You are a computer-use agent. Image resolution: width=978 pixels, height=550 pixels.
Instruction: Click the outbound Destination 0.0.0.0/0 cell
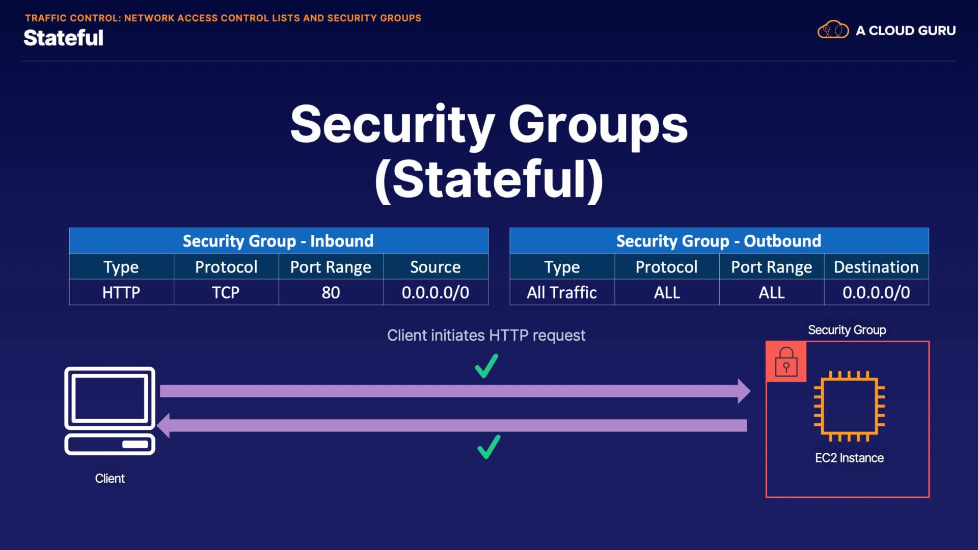pos(876,292)
